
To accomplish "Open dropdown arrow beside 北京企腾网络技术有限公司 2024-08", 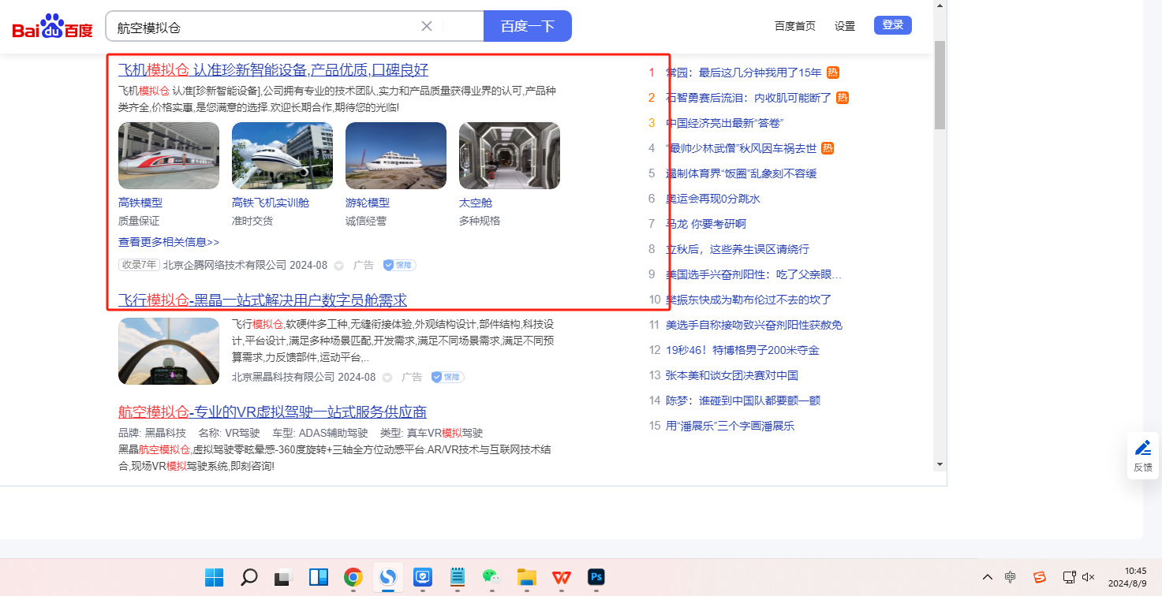I will [x=339, y=266].
